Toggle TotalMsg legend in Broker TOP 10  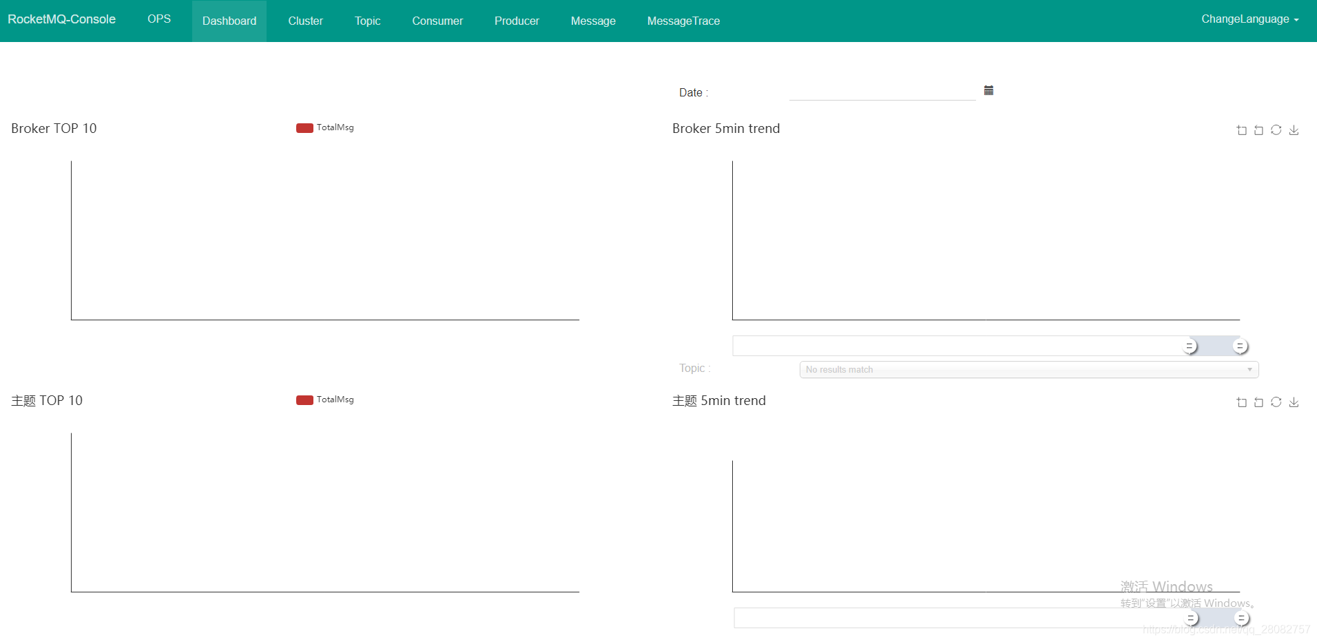coord(325,127)
